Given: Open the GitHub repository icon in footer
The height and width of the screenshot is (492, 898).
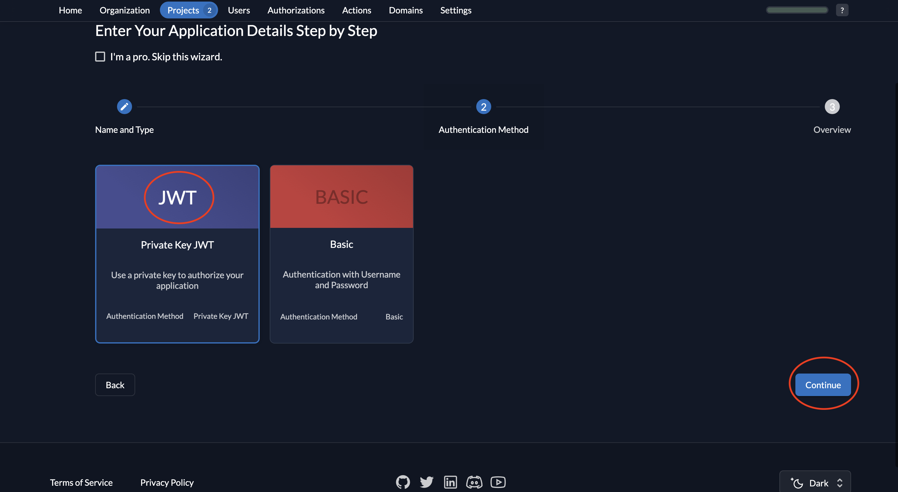Looking at the screenshot, I should (403, 482).
